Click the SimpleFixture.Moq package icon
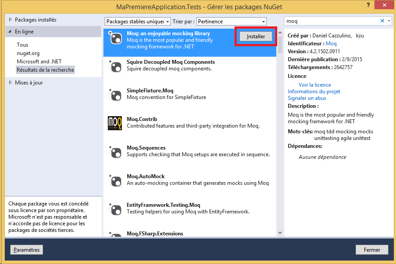The height and width of the screenshot is (264, 396). coord(115,95)
